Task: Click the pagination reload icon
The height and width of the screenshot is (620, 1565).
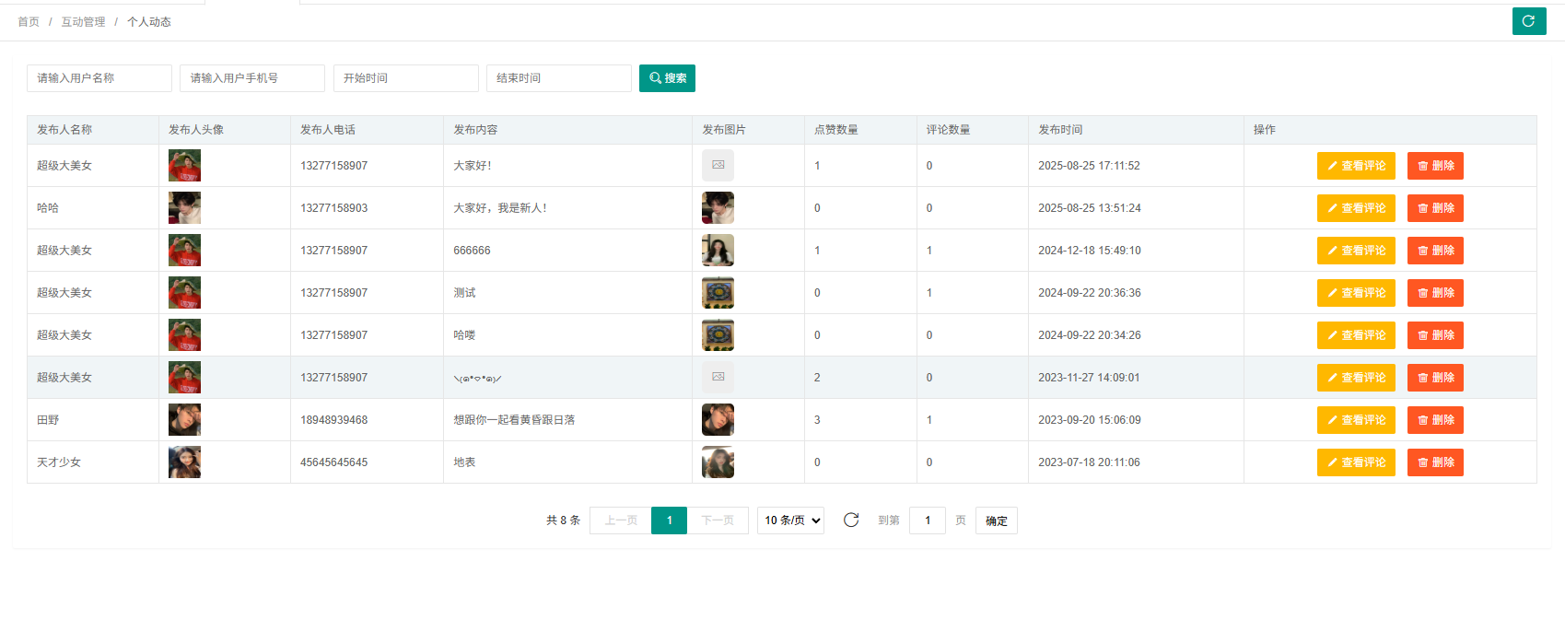Action: click(x=851, y=521)
